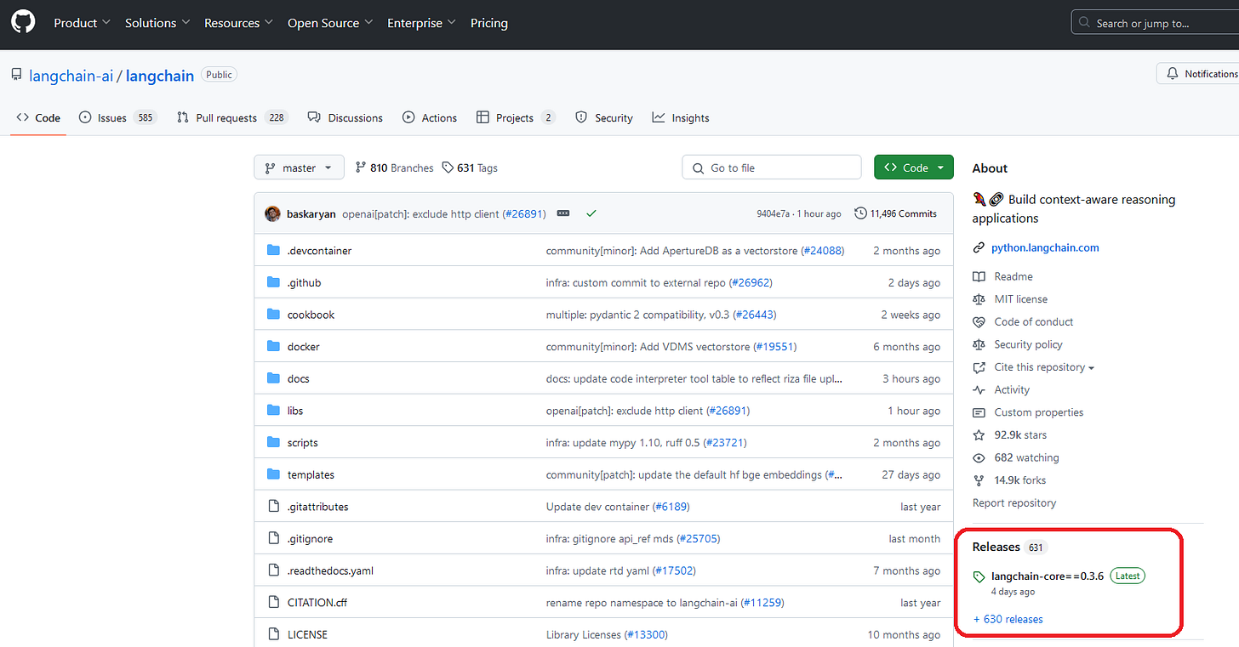Viewport: 1239px width, 647px height.
Task: Open the .devcontainer folder
Action: click(319, 251)
